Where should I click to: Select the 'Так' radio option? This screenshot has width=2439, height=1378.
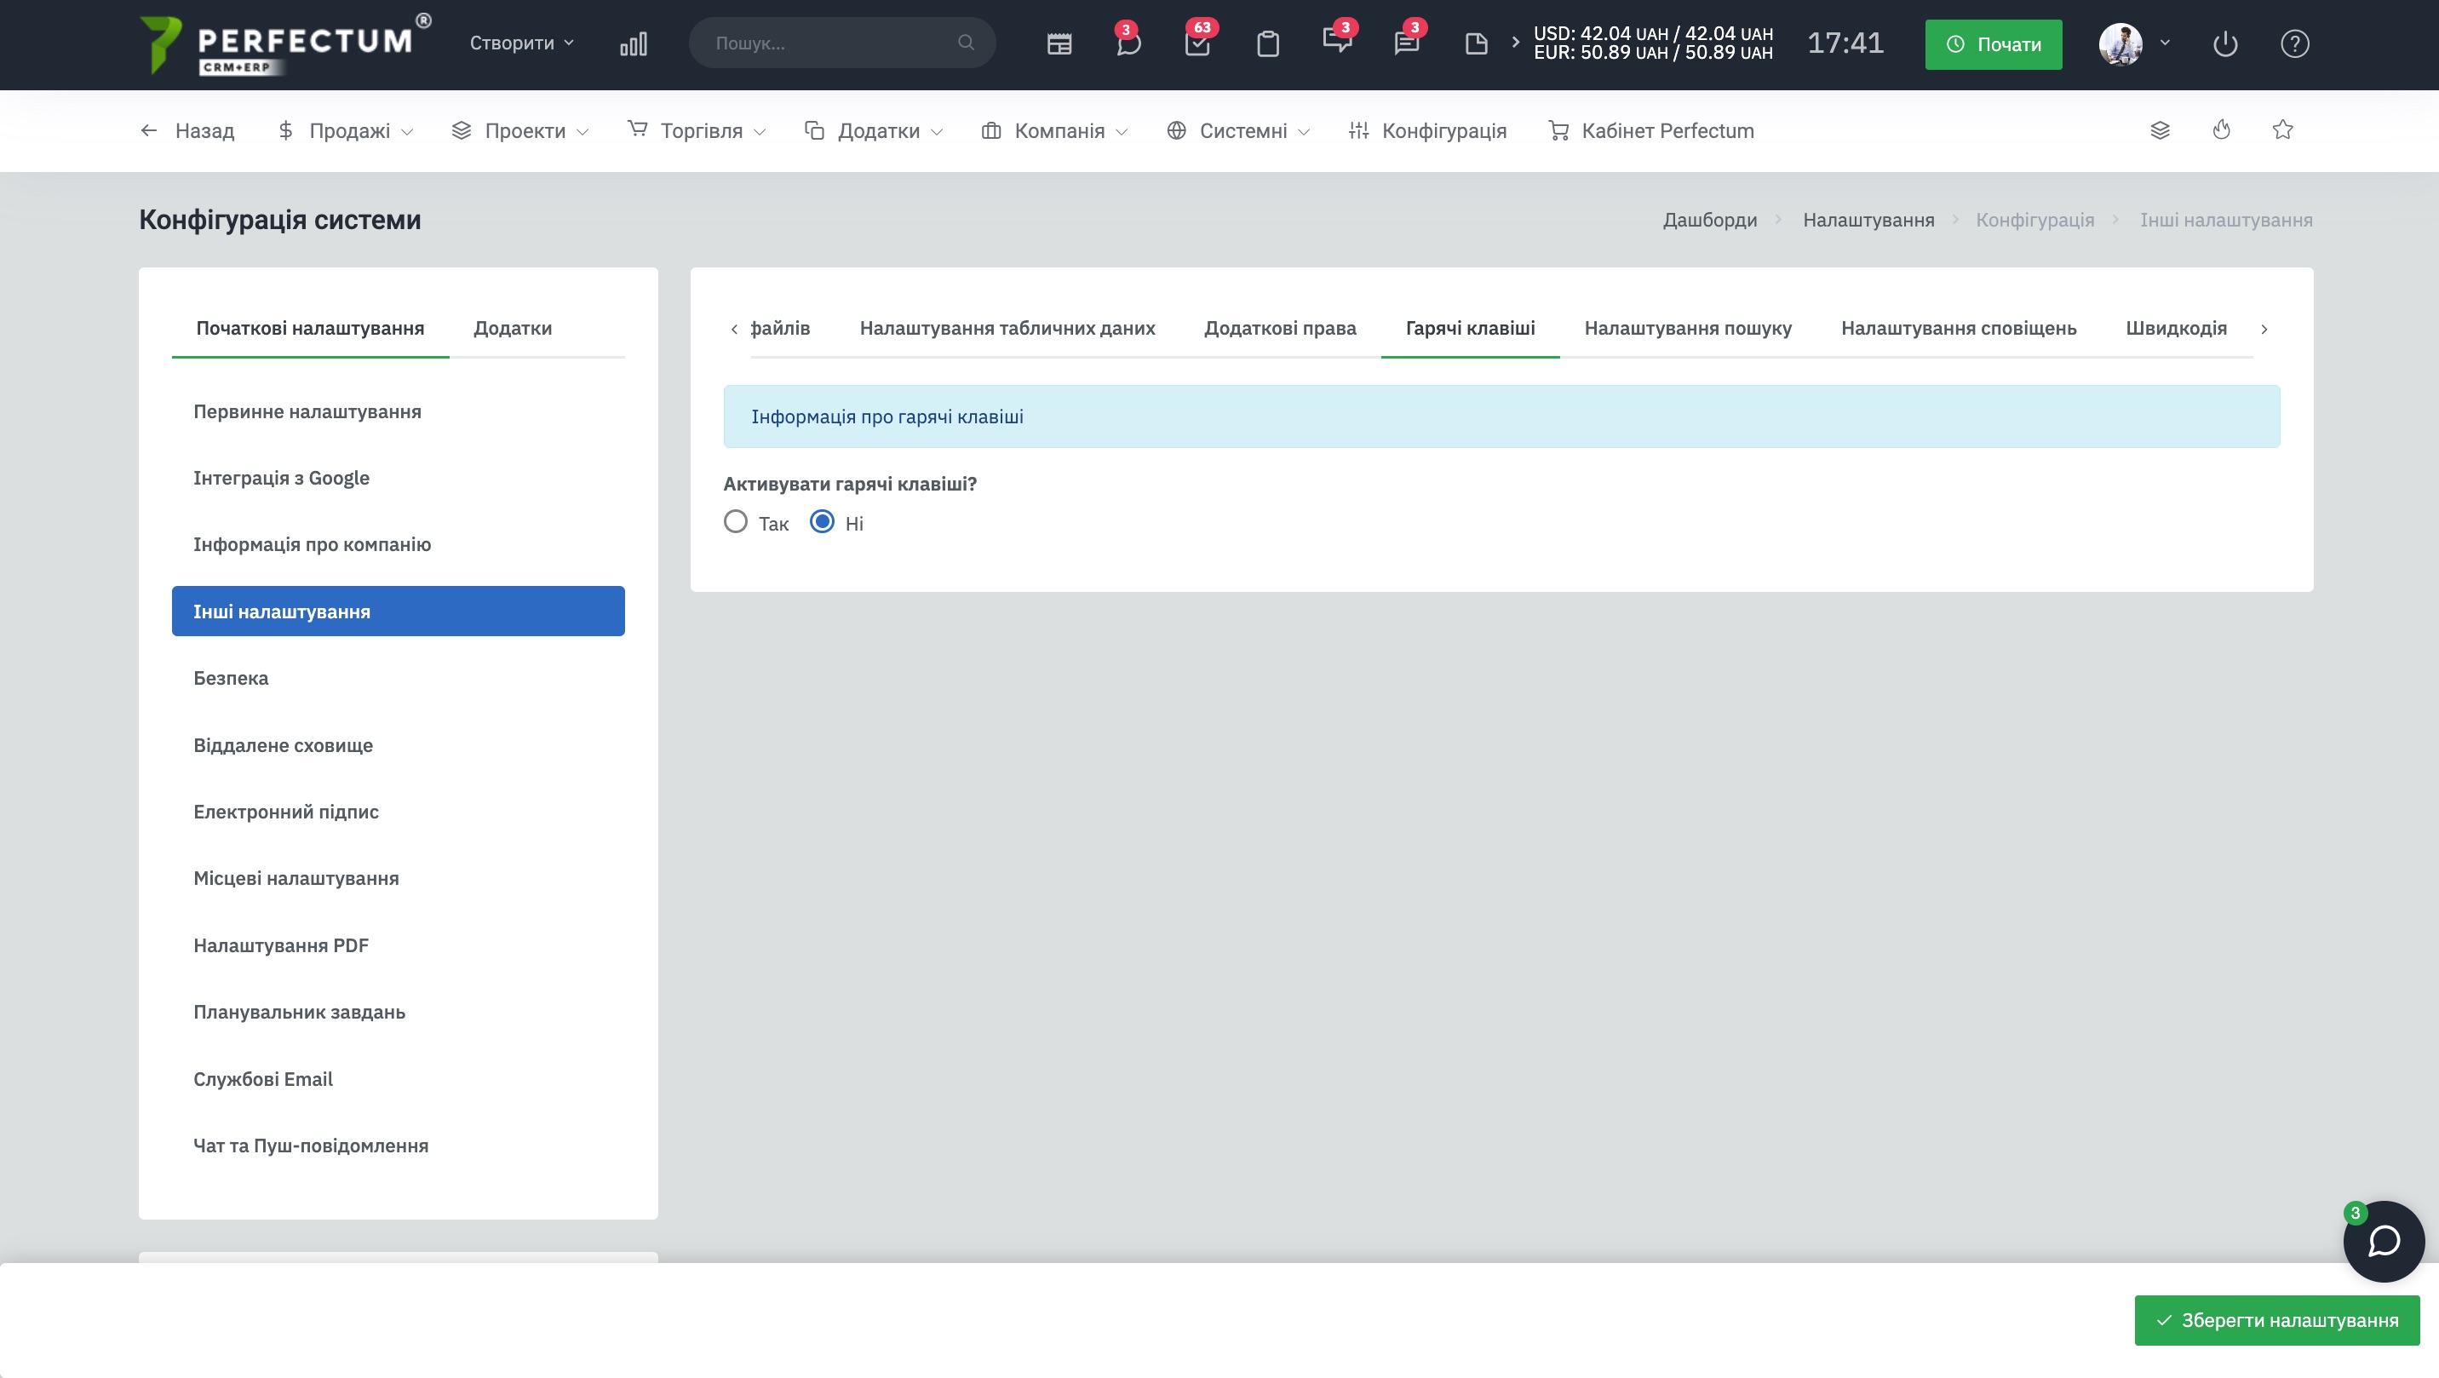pos(736,522)
